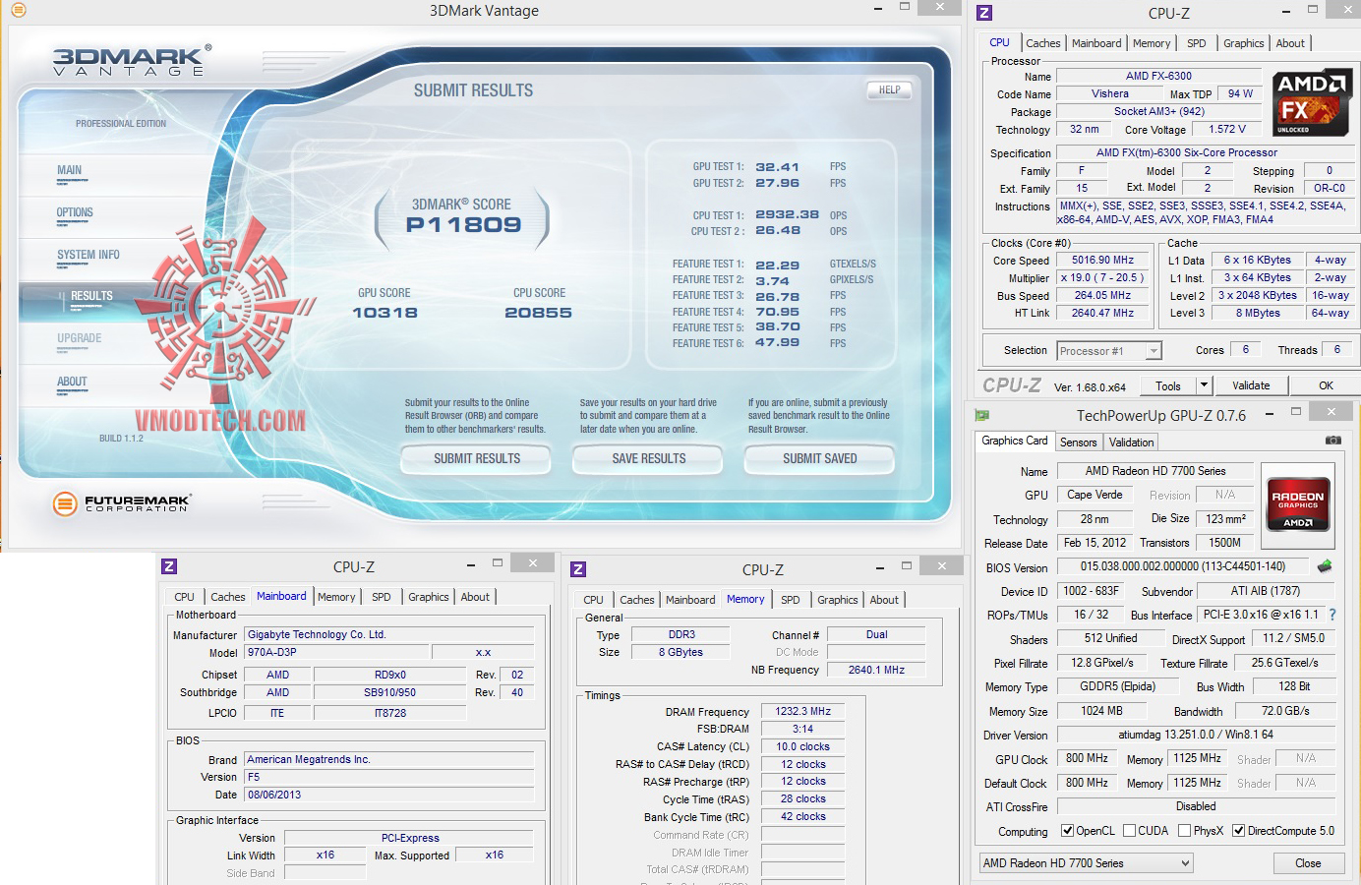
Task: Open the Caches tab in the AMD FX-6300 CPU-Z window
Action: [1043, 43]
